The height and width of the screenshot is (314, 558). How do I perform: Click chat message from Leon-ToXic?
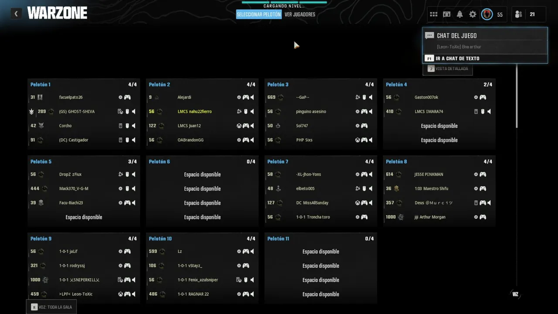[459, 47]
